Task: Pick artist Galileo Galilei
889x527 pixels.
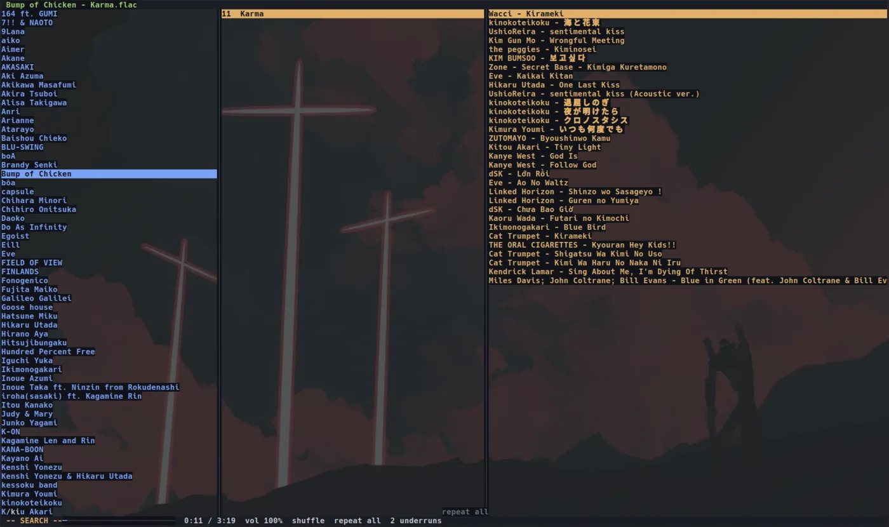Action: (36, 298)
